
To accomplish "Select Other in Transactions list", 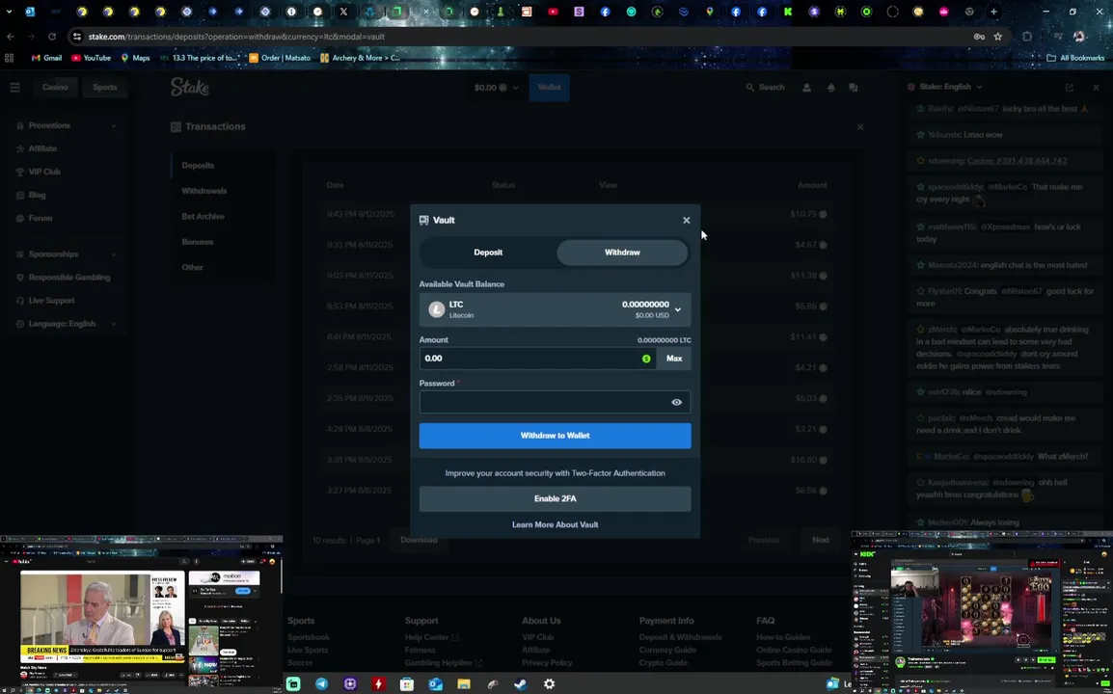I will (x=192, y=268).
